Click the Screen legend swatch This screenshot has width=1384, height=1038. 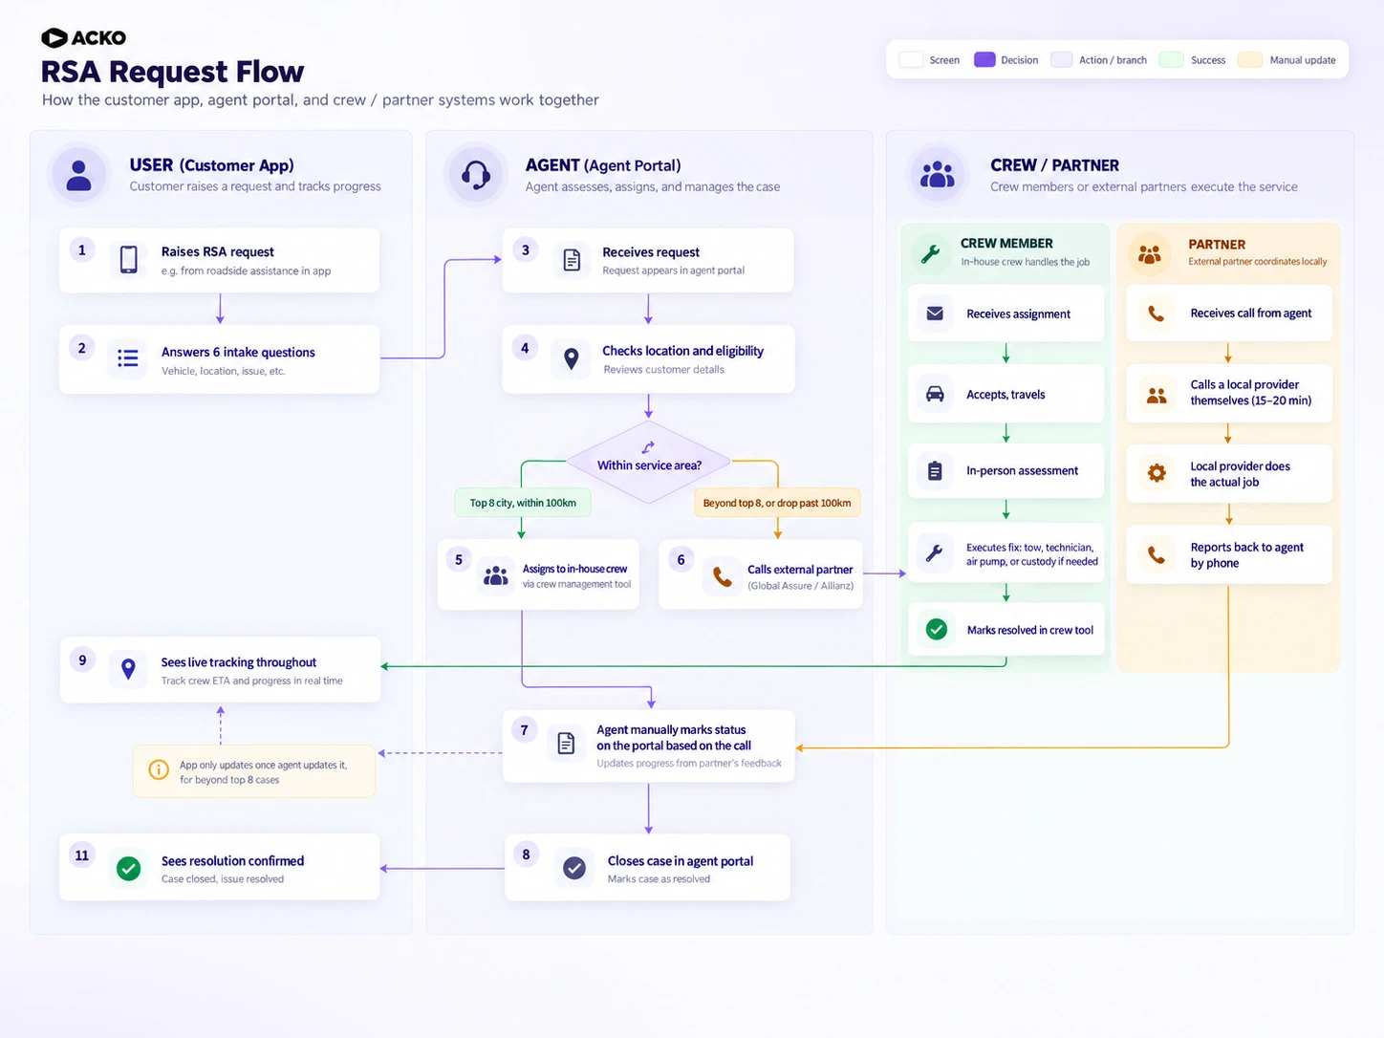[x=911, y=59]
